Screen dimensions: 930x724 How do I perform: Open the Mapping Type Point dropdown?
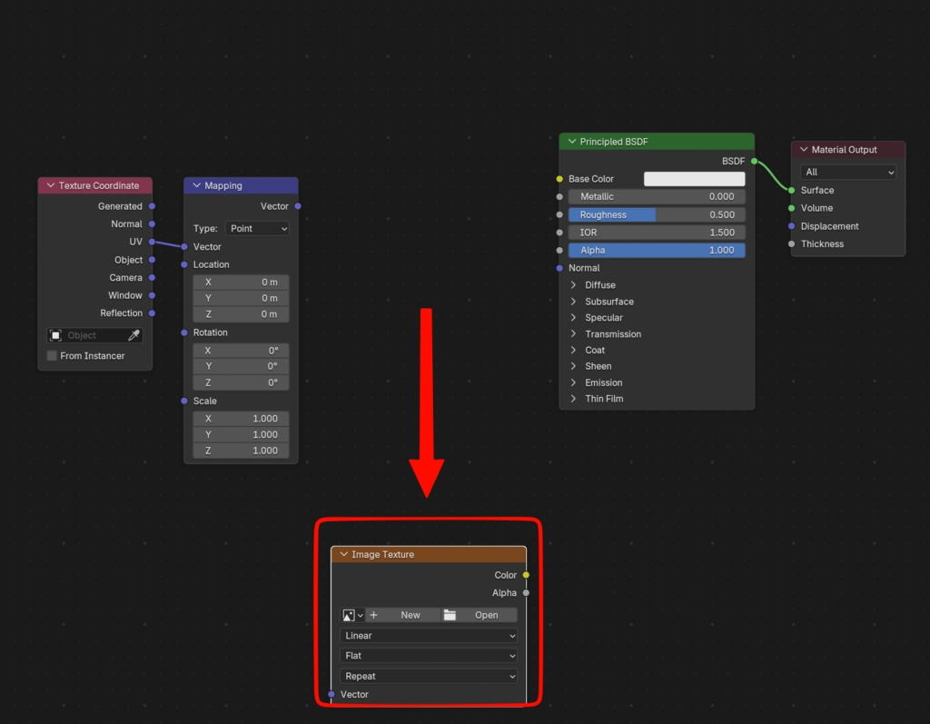(257, 229)
